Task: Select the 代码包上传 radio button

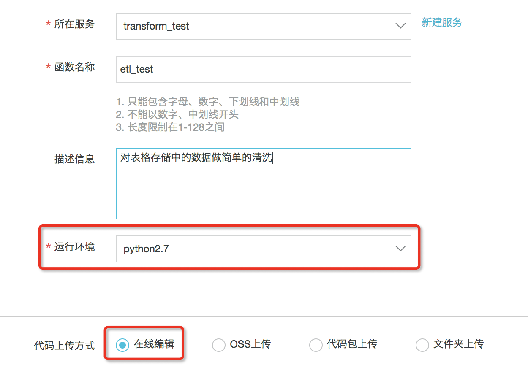Action: [x=316, y=345]
